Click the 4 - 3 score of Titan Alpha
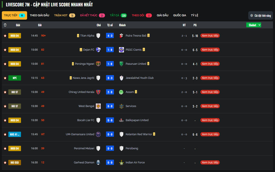The image size is (275, 172). pyautogui.click(x=110, y=36)
